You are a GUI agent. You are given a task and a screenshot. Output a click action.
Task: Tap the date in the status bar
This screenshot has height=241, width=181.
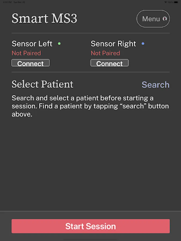click(x=20, y=2)
